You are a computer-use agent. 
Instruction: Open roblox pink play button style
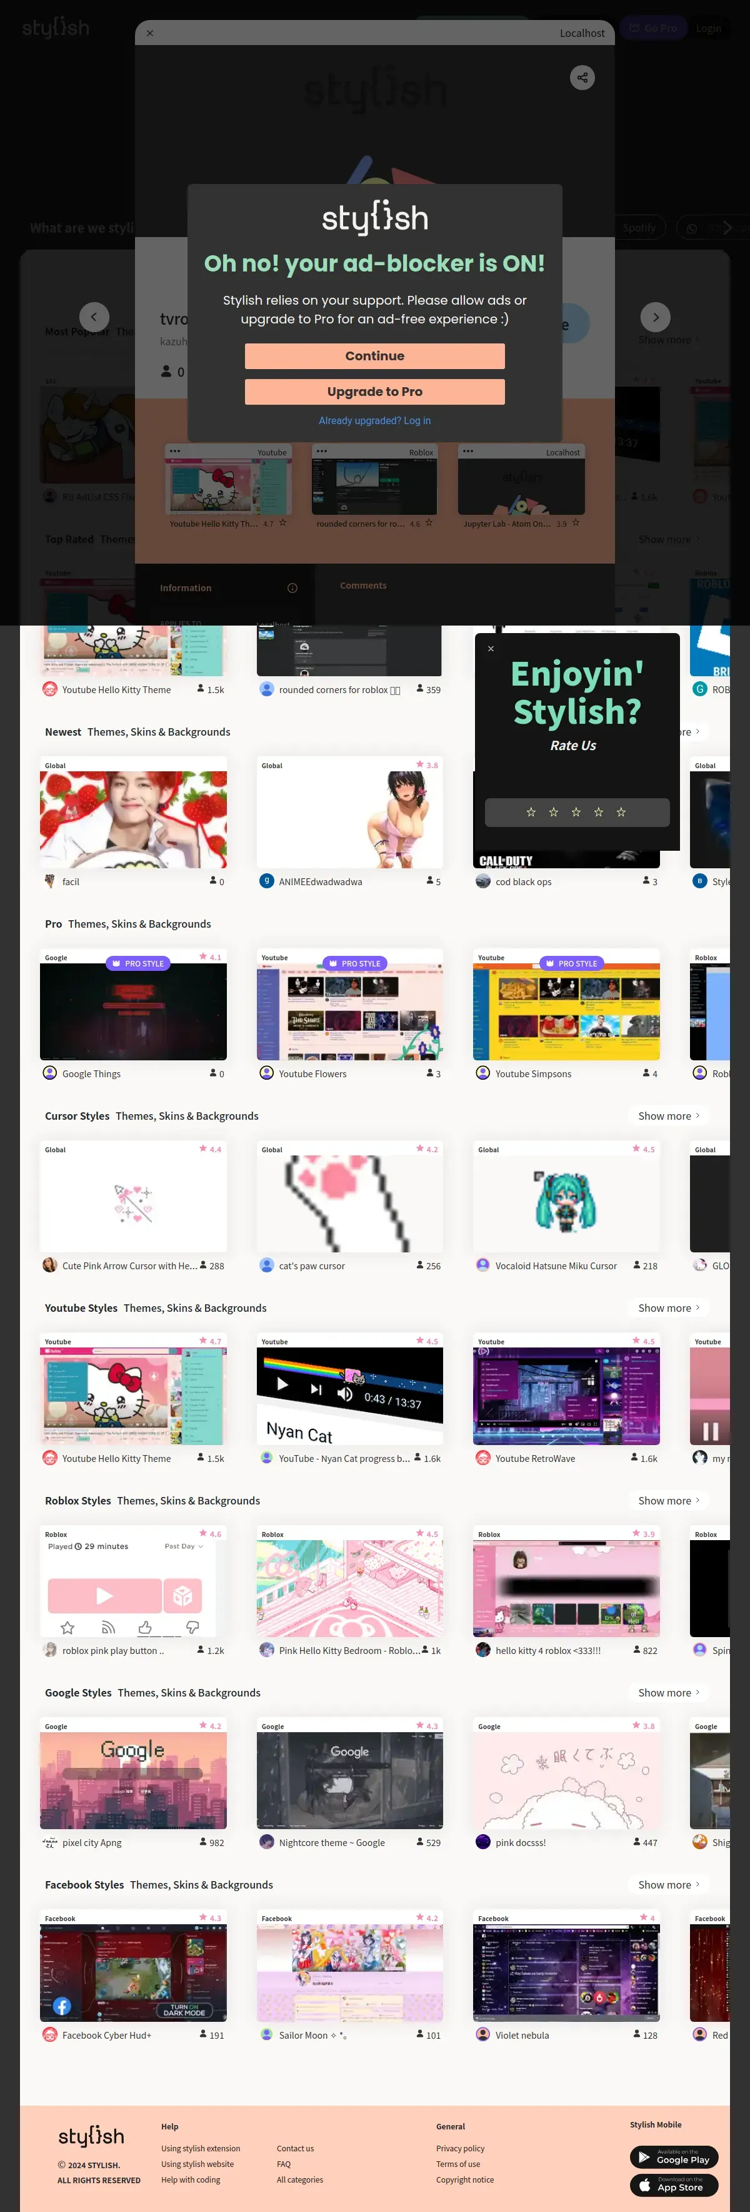click(x=133, y=1588)
